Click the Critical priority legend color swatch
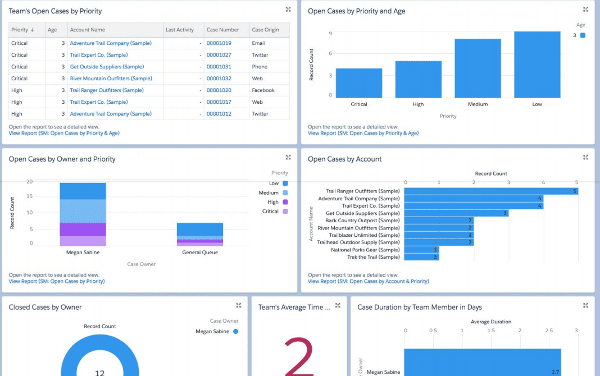Screen dimensions: 600x376 click(285, 212)
